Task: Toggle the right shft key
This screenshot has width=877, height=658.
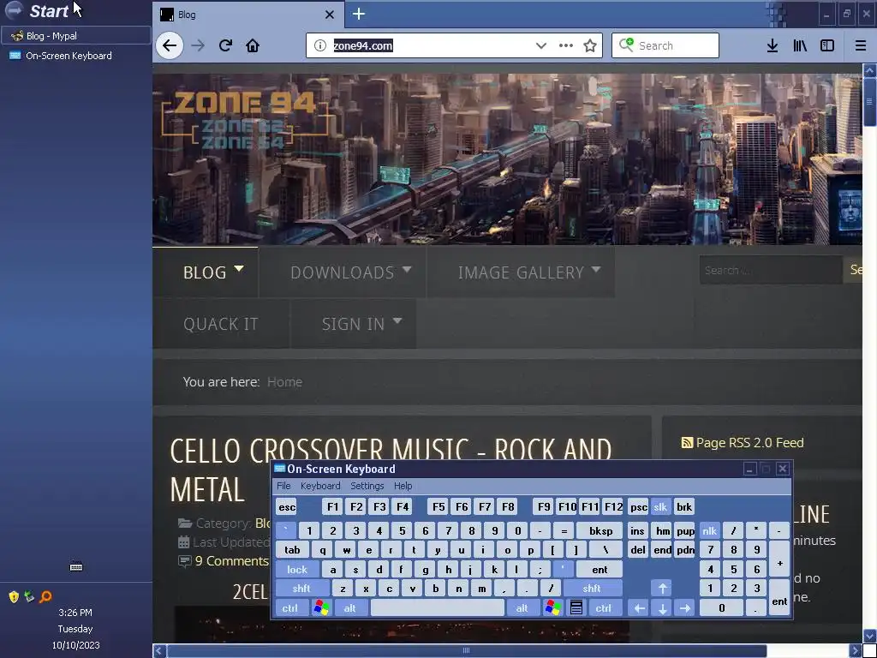Action: [592, 589]
